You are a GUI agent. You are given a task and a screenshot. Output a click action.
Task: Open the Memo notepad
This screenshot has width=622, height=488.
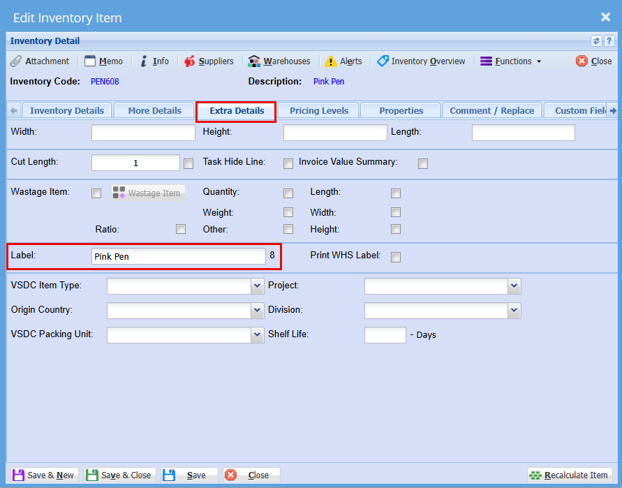point(103,61)
